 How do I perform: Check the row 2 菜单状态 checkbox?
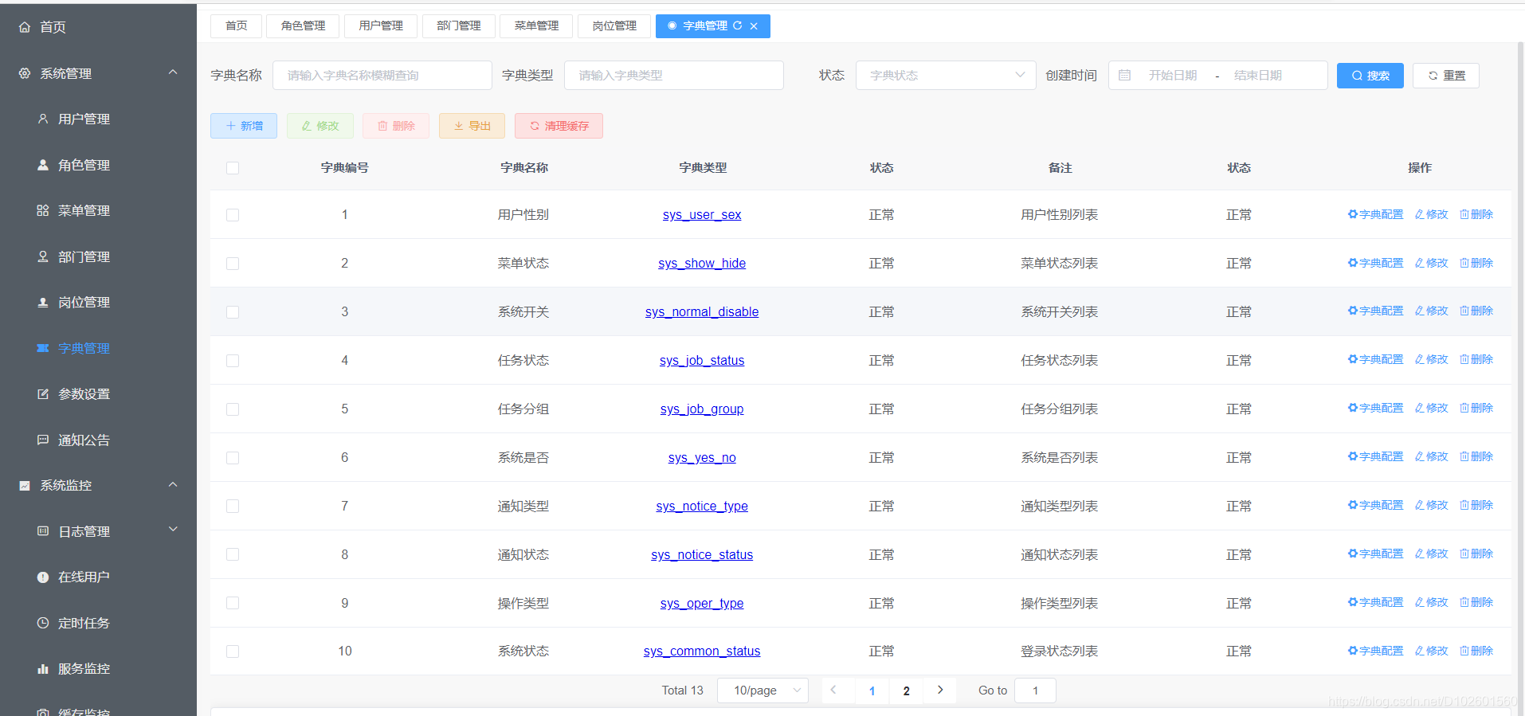(233, 264)
